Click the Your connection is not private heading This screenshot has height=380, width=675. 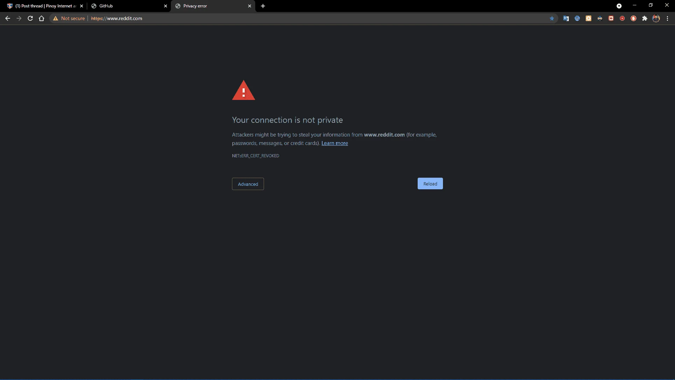tap(287, 120)
